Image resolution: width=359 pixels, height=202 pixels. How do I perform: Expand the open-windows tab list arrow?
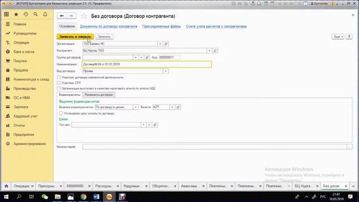coord(353,186)
